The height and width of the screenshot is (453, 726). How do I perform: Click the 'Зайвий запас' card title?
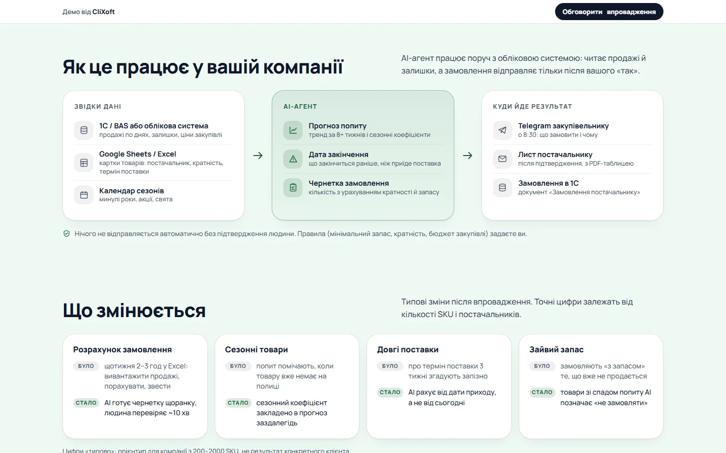coord(557,350)
